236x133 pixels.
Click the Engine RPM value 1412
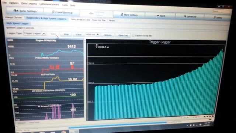pos(72,47)
